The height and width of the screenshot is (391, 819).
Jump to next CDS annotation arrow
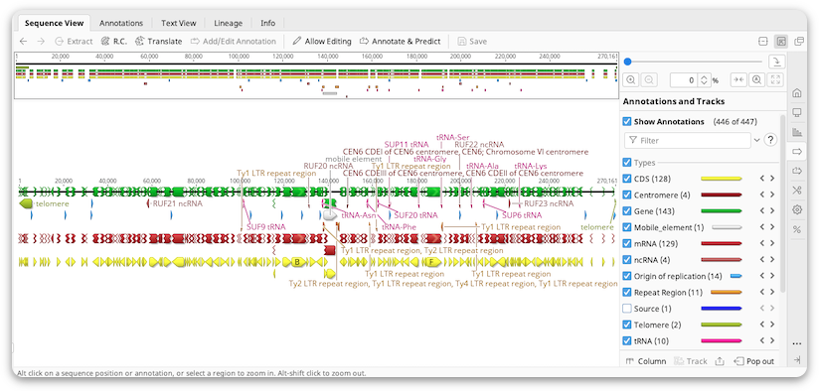772,179
